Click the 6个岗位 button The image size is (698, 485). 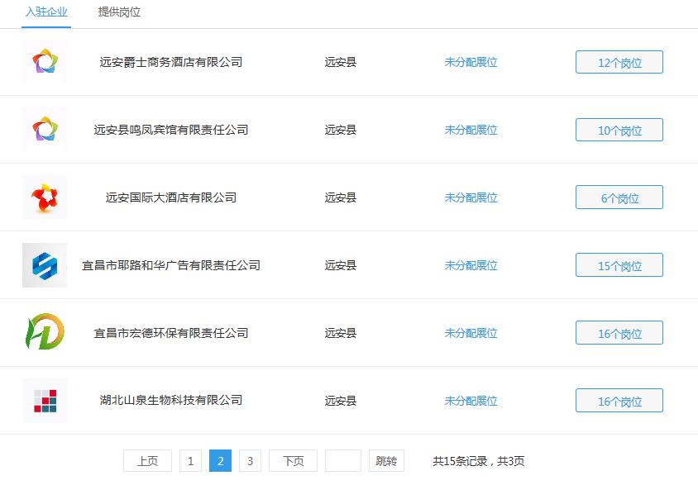619,197
